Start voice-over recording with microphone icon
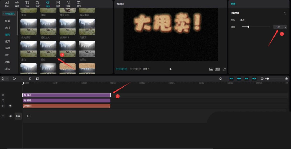 click(220, 79)
